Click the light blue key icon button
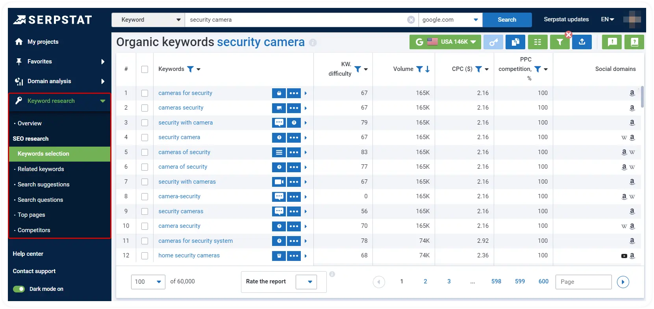 tap(493, 42)
